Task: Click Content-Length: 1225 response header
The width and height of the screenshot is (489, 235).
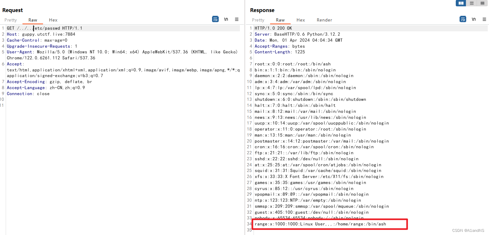Action: tap(280, 52)
